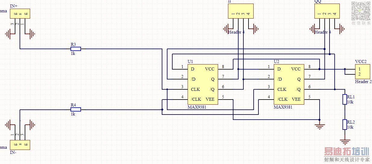This screenshot has width=372, height=164.
Task: Click pin 2 of the VCC2 header
Action: [359, 74]
